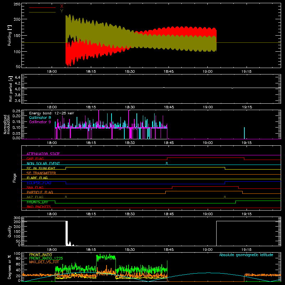Select the FRONTS_OFF label

37,202
